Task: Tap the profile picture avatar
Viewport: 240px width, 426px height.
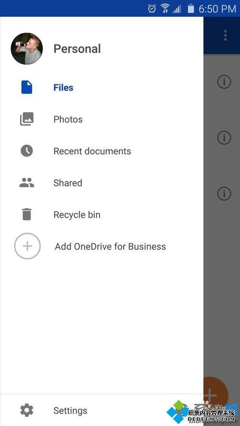Action: [26, 48]
